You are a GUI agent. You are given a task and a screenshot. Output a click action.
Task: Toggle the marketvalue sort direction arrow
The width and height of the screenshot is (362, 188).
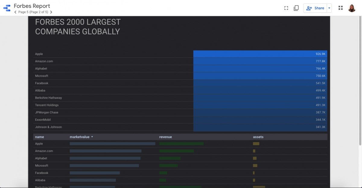coord(92,137)
